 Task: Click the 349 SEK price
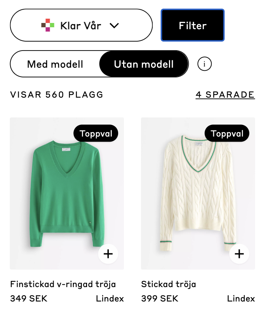tap(29, 299)
